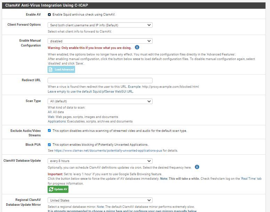
Task: Open the clamav.net potentially unwanted applications link
Action: [x=108, y=151]
